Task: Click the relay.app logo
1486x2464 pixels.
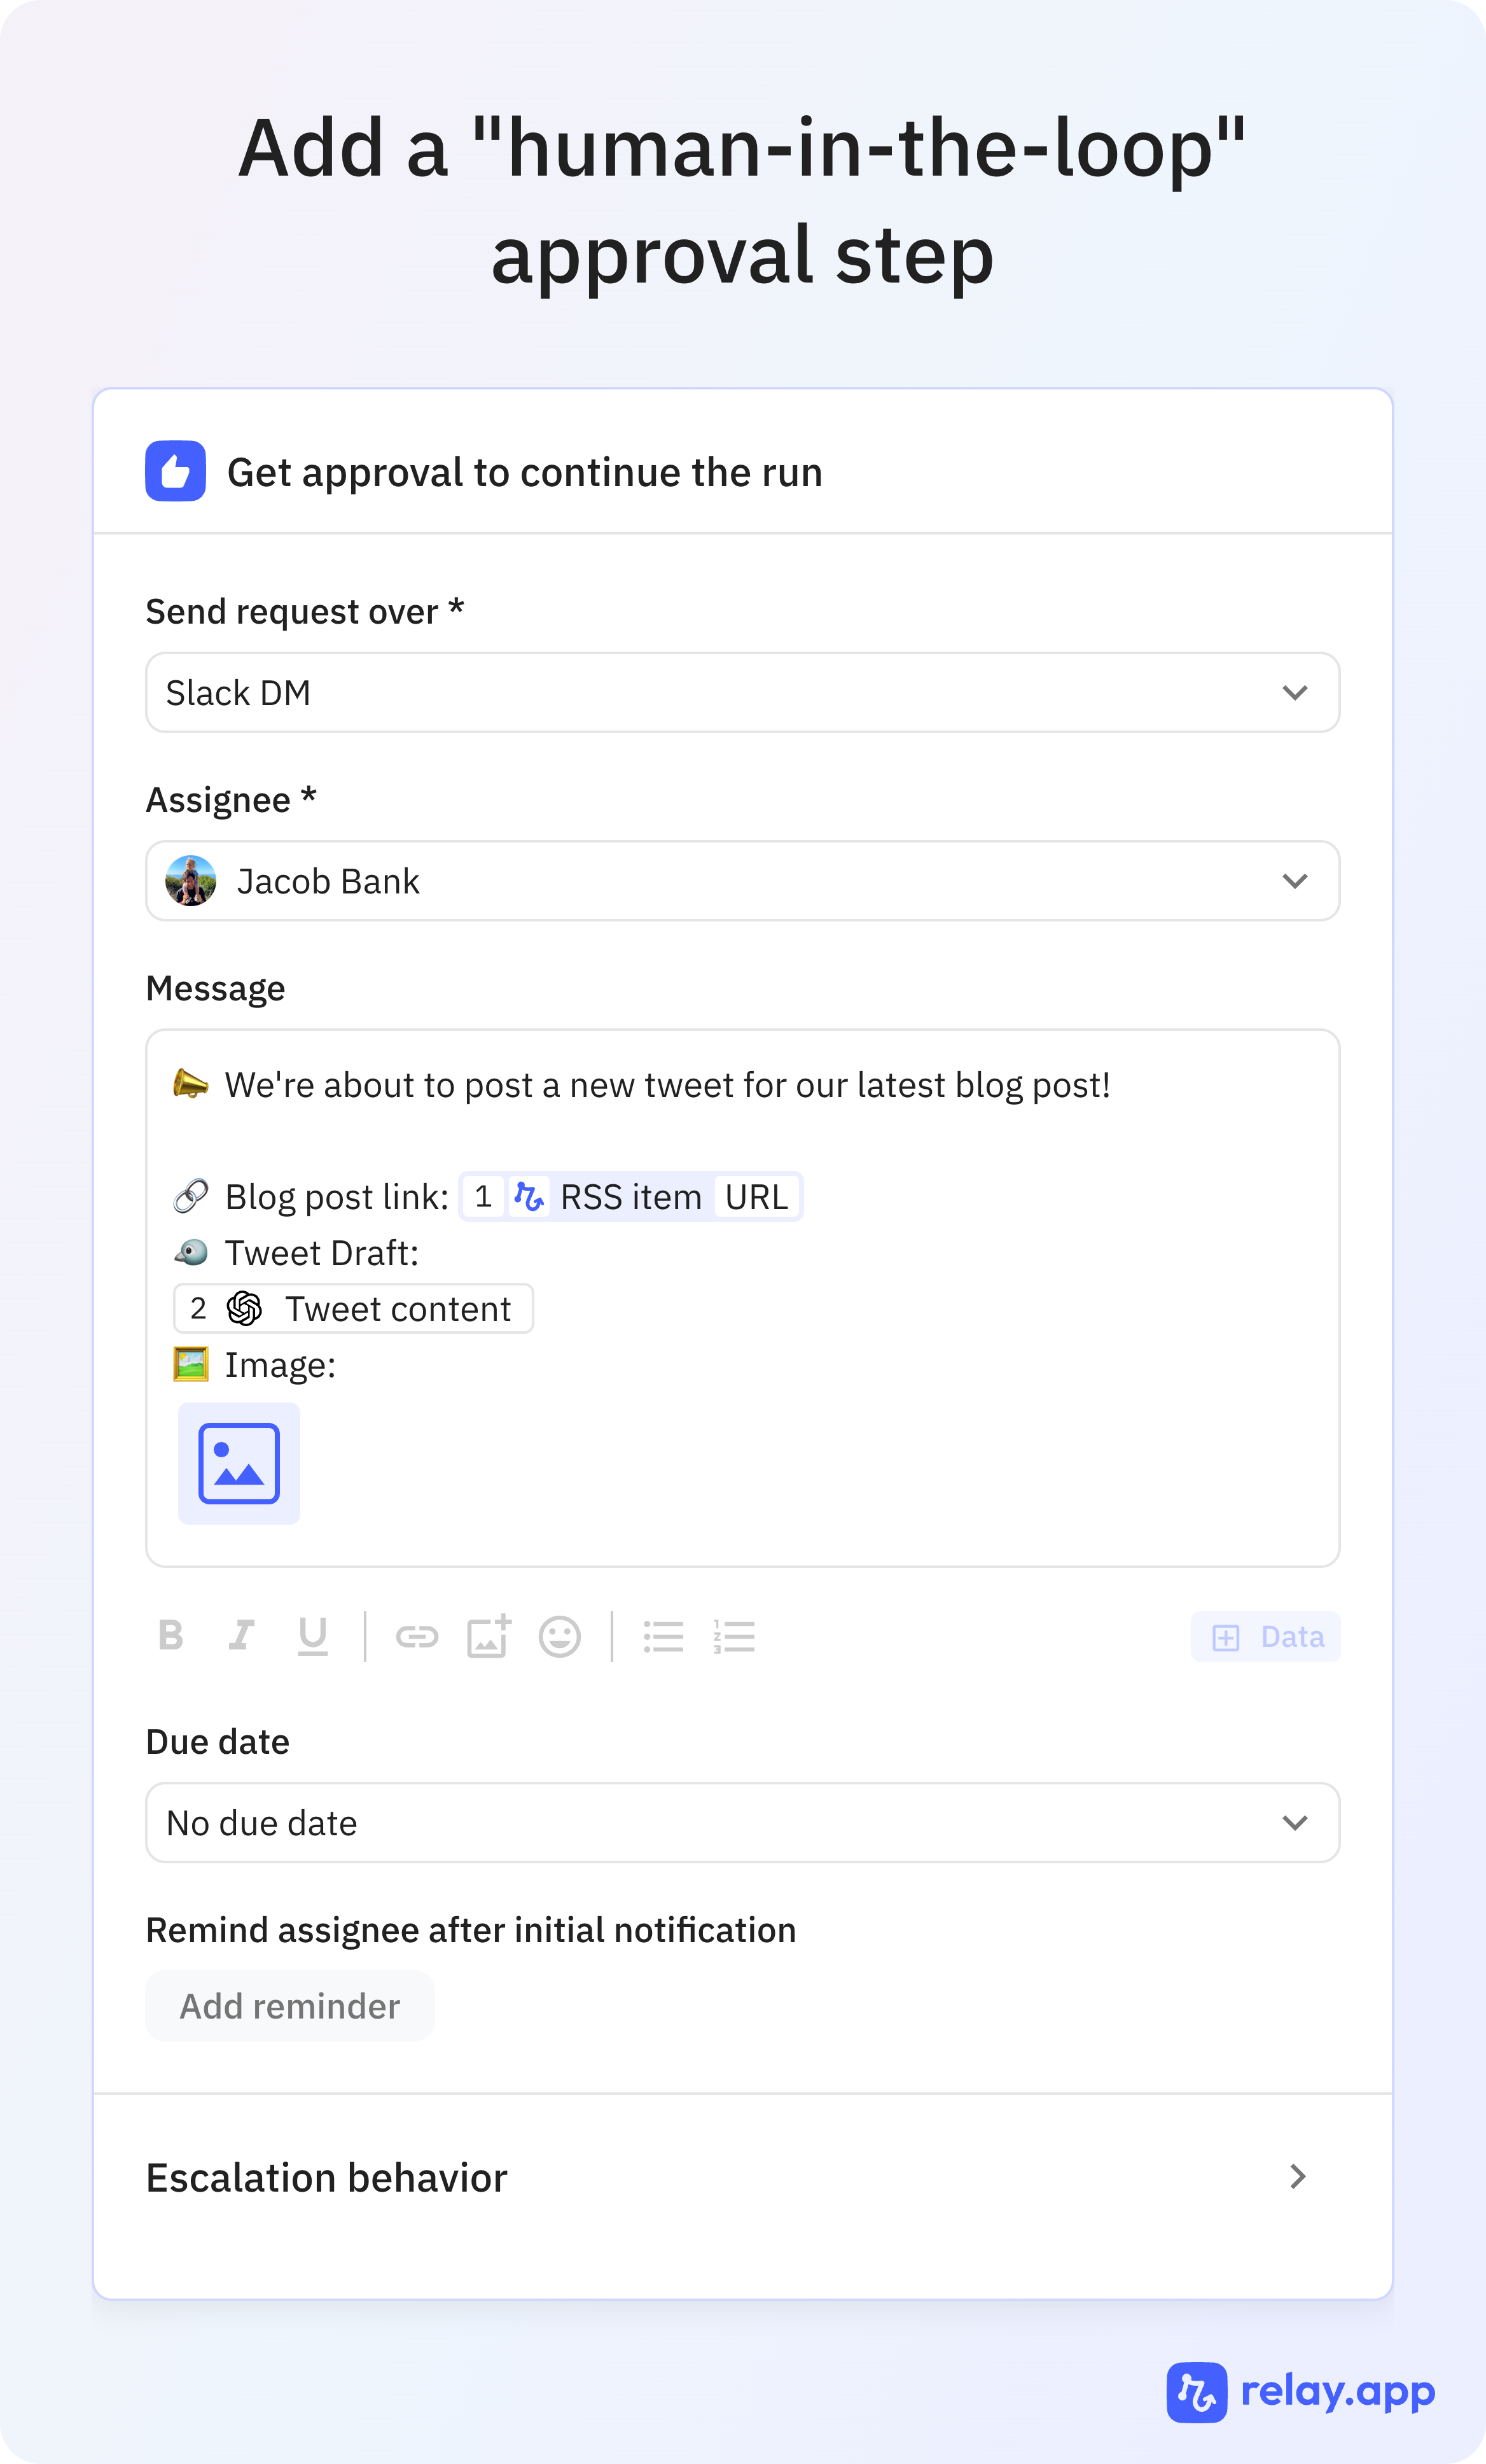Action: click(x=1300, y=2392)
